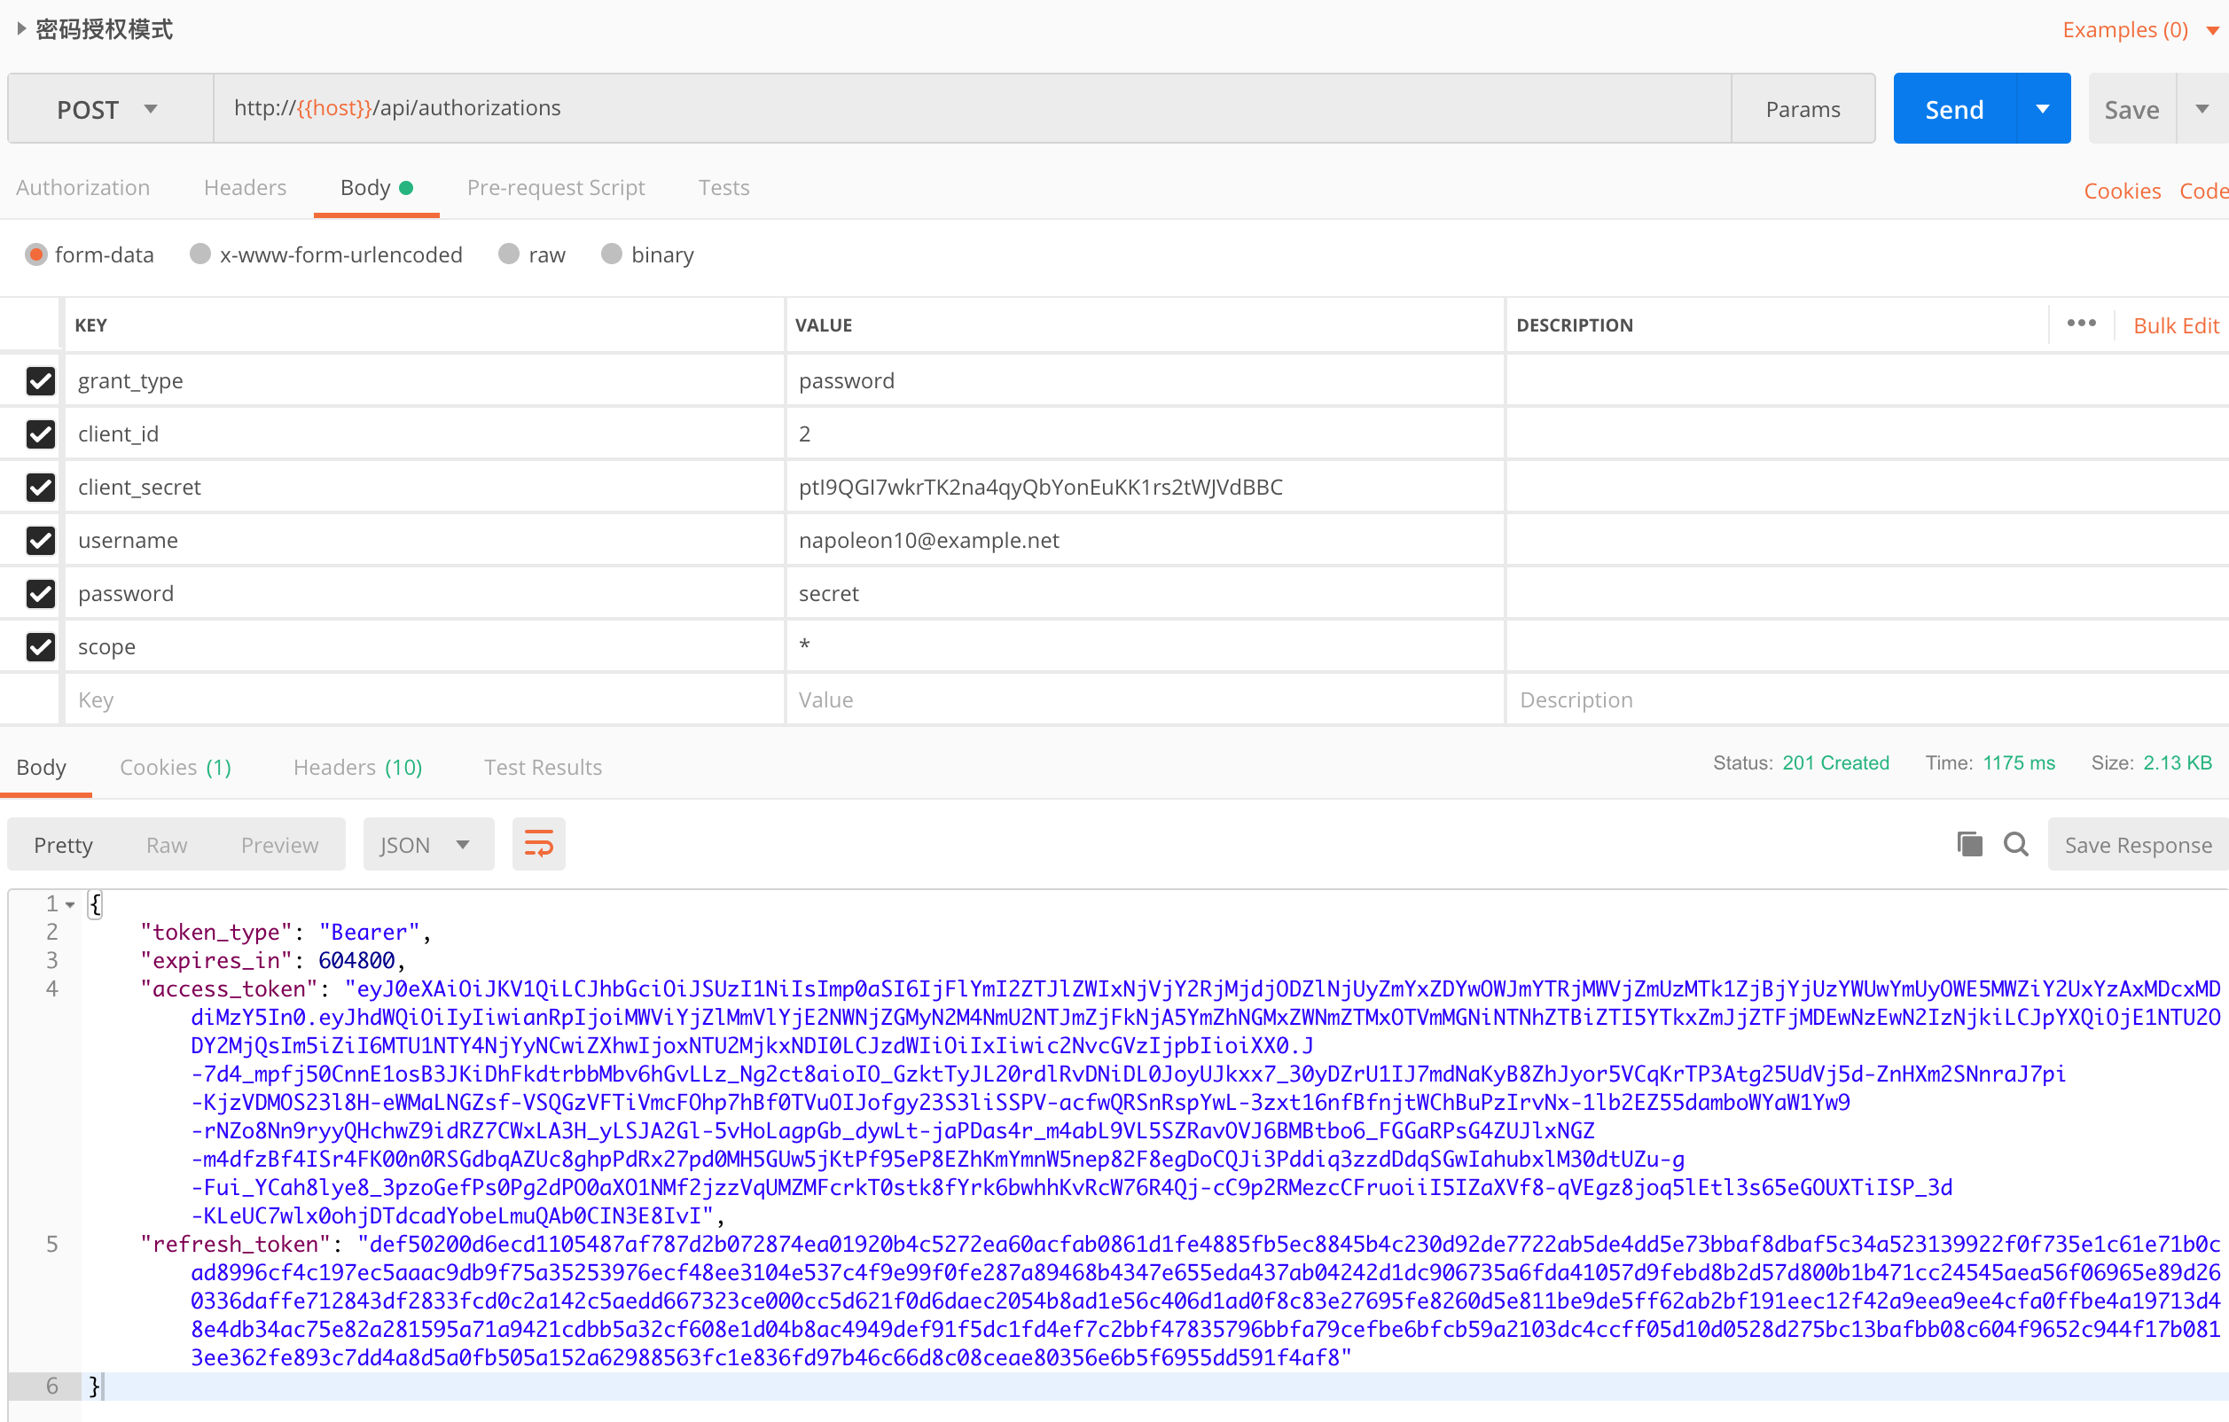Change the POST method dropdown
The height and width of the screenshot is (1422, 2229).
click(x=108, y=108)
